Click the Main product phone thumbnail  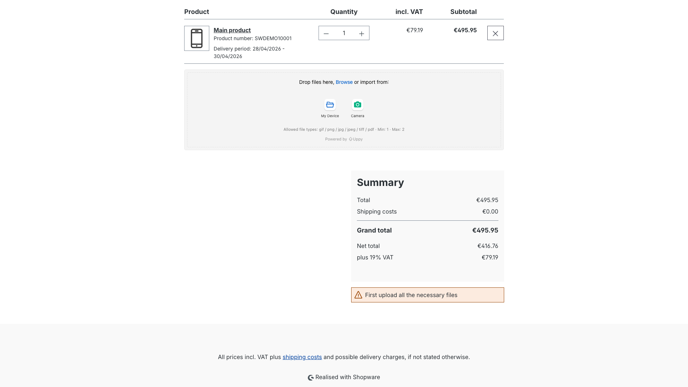coord(197,38)
